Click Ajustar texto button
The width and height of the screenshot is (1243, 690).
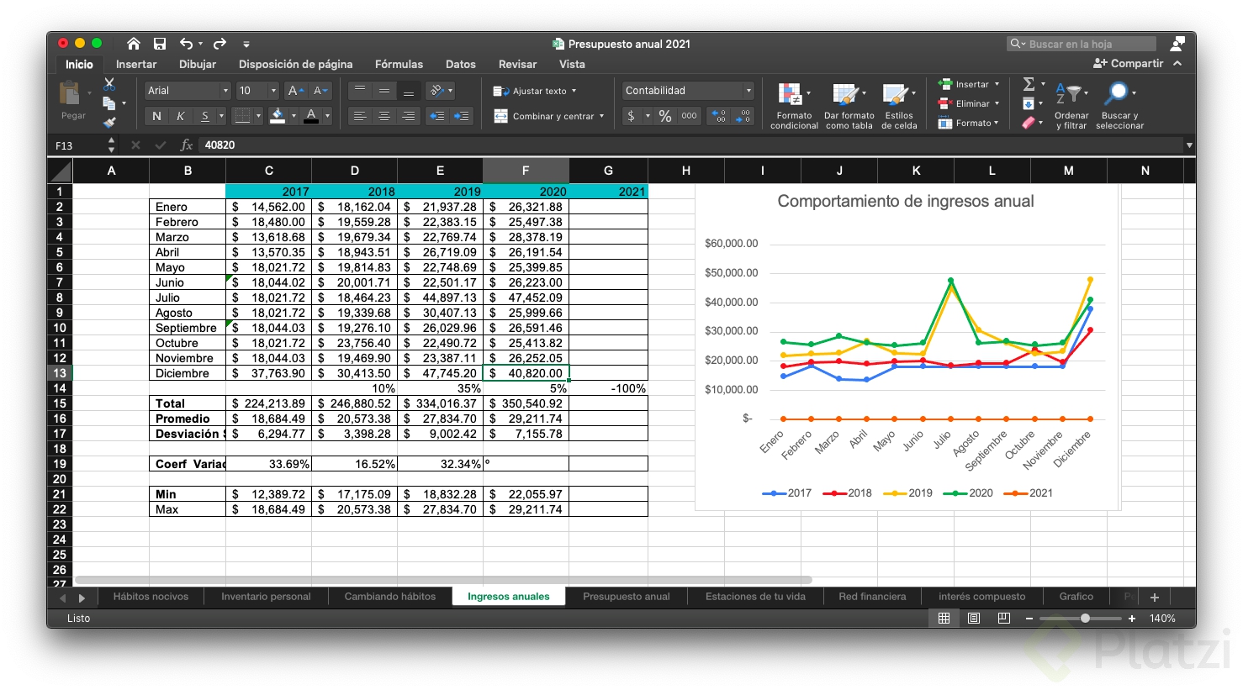pyautogui.click(x=535, y=91)
